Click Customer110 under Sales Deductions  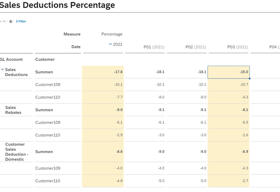click(x=48, y=97)
